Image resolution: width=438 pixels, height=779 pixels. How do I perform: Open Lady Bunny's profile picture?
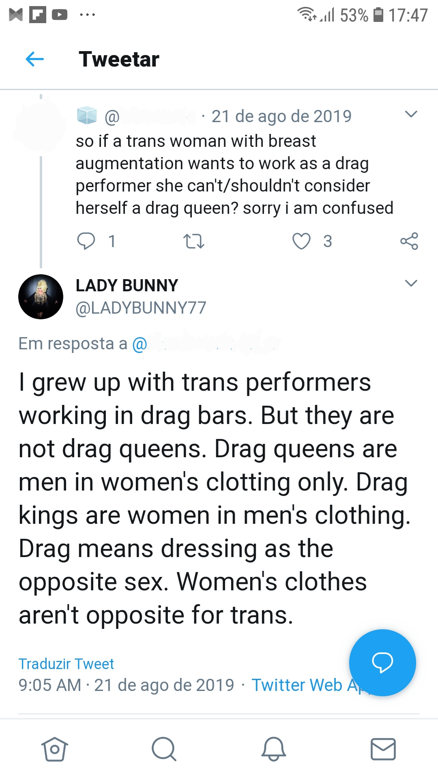coord(41,297)
